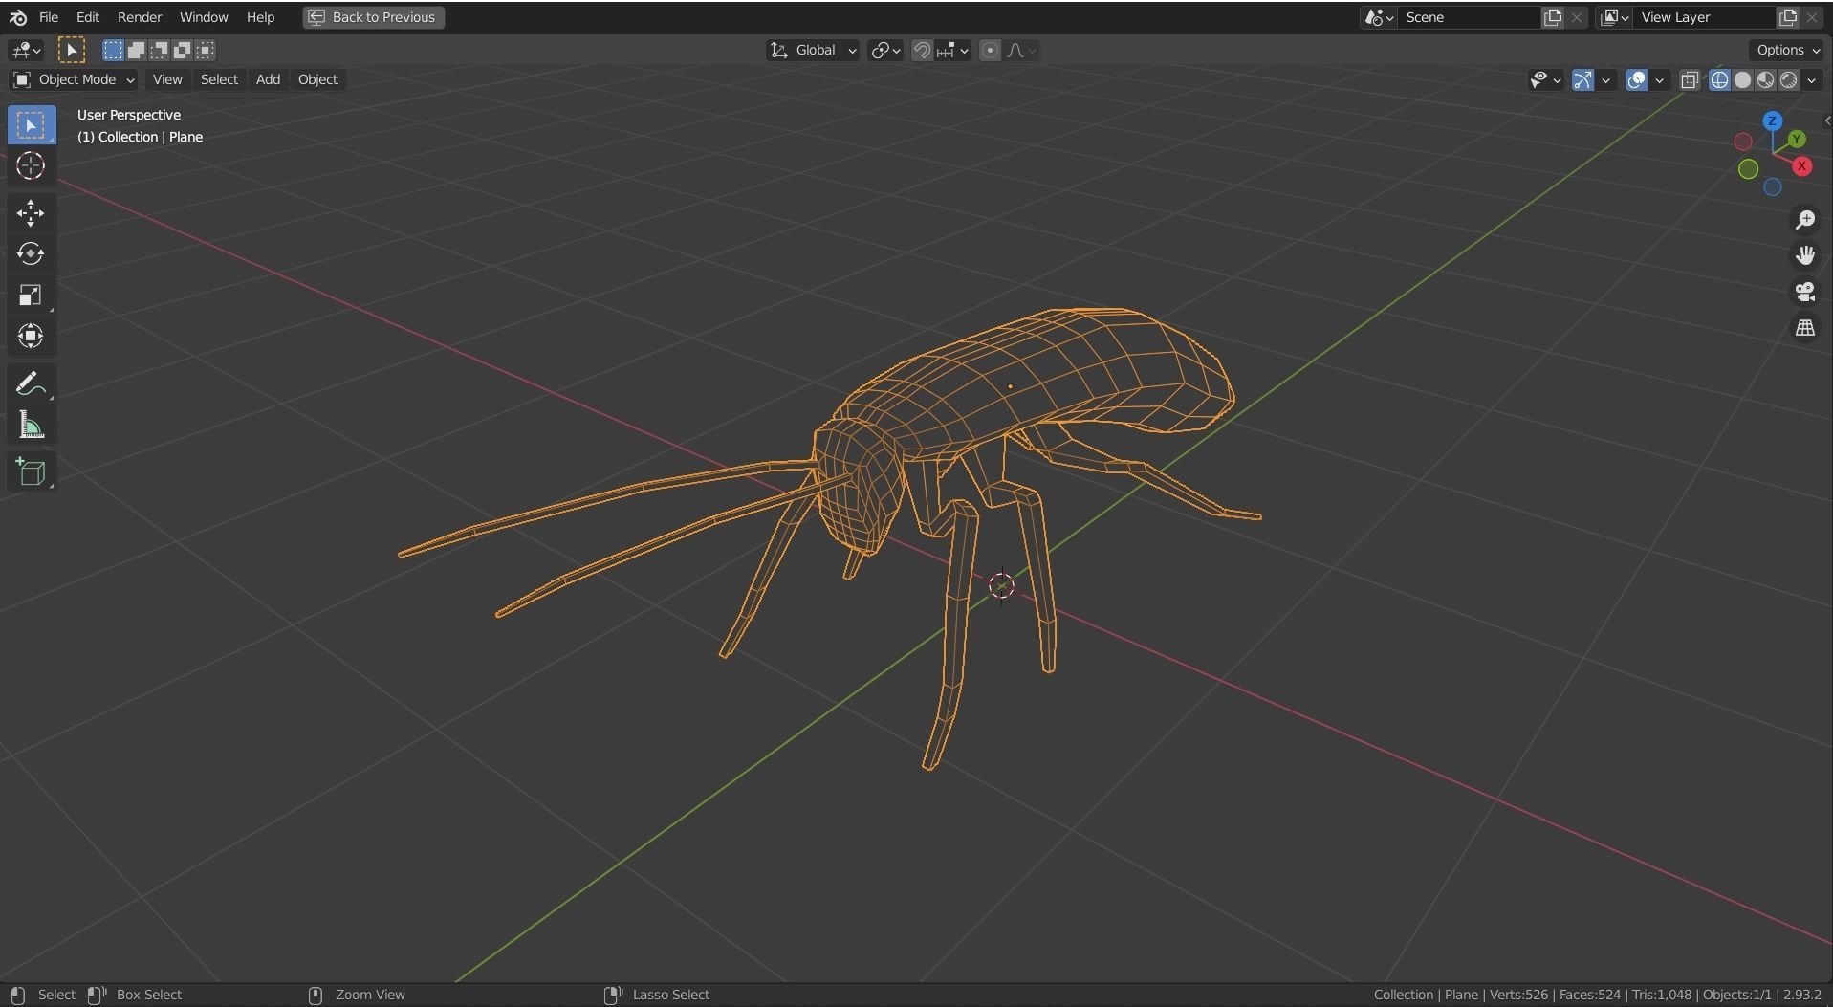Open the viewport Options button

pos(1784,49)
